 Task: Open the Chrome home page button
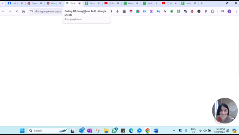(23, 11)
